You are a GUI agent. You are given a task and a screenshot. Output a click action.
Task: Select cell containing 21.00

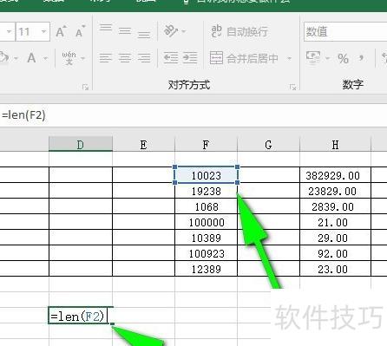pyautogui.click(x=335, y=222)
